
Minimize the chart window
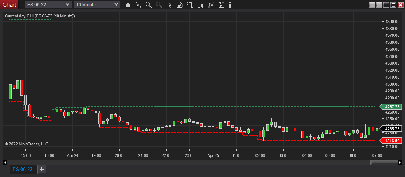[x=386, y=4]
